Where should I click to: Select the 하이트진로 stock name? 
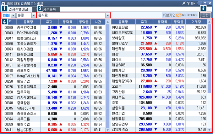[x=120, y=27]
